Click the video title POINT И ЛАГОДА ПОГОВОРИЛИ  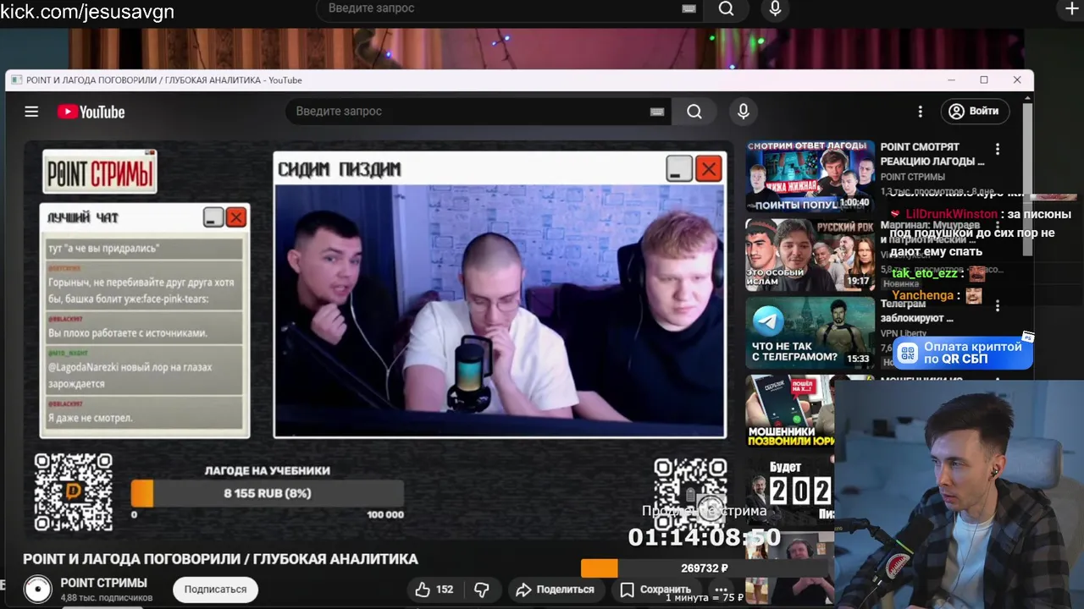[x=220, y=559]
